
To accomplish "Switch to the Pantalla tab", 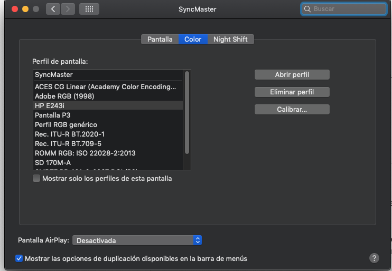I will pyautogui.click(x=160, y=40).
